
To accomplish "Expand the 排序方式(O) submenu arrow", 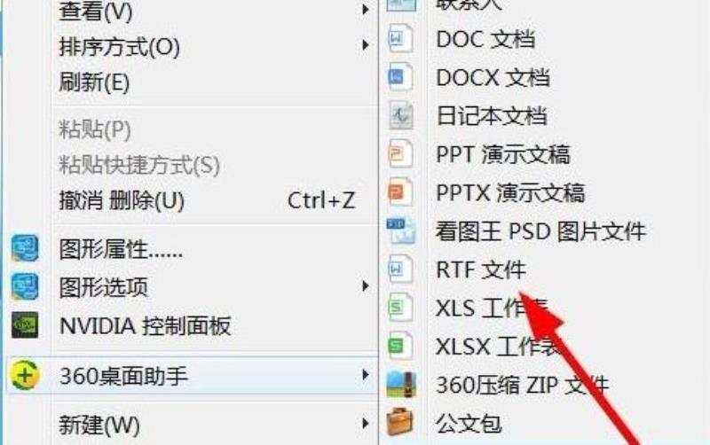I will click(x=366, y=45).
